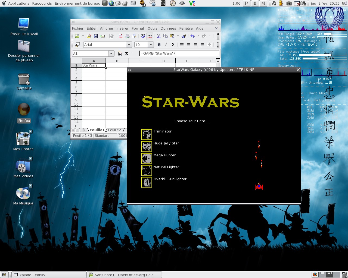Toggle AutoSpellcheck (red underline ABC)
The height and width of the screenshot is (278, 348).
[150, 36]
